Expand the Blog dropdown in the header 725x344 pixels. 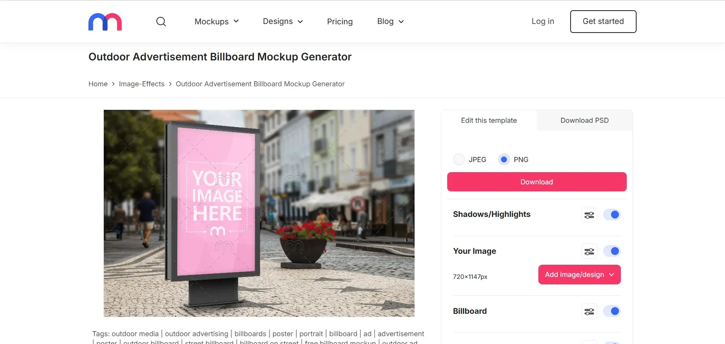[389, 22]
